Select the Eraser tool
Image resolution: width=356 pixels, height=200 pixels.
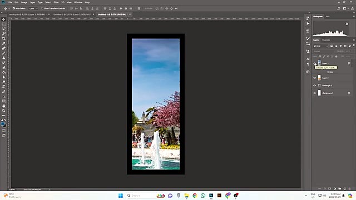(x=4, y=67)
